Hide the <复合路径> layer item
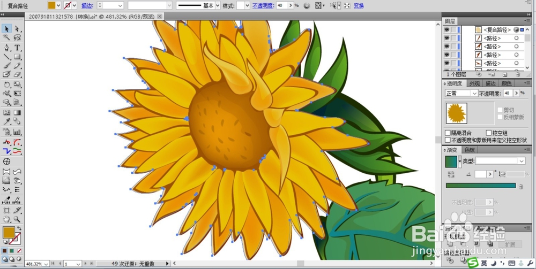Viewport: 536px width, 269px height. point(446,29)
